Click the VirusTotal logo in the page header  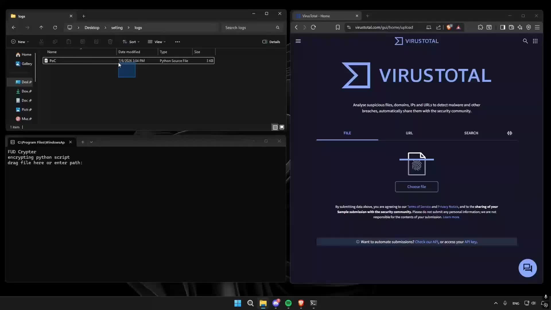[416, 41]
